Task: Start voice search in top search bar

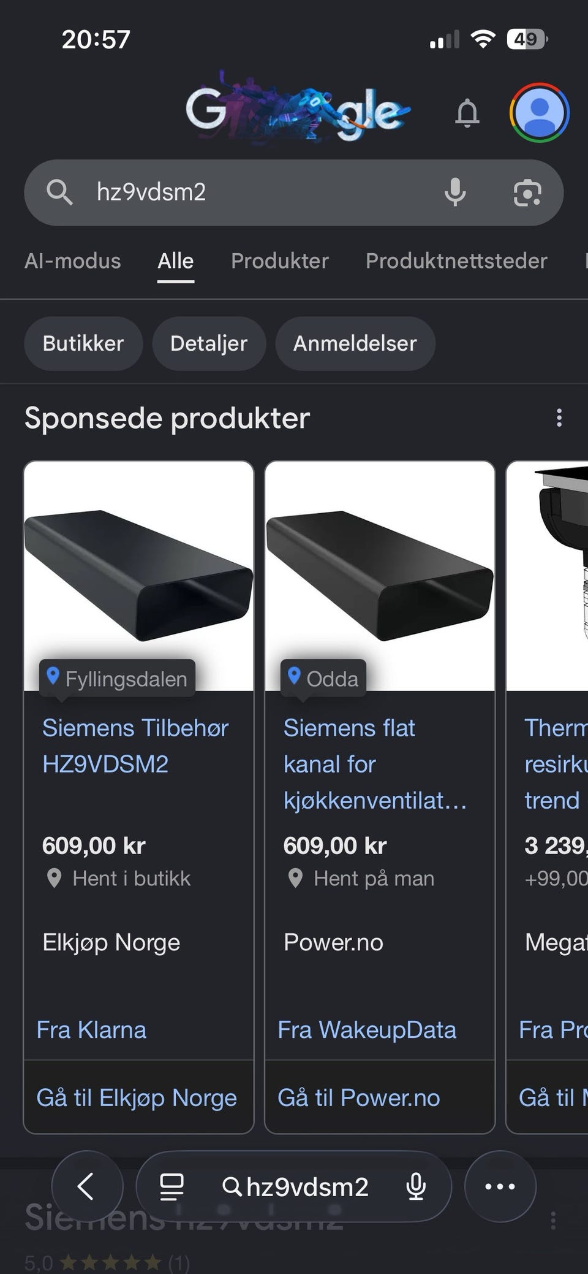Action: click(454, 193)
